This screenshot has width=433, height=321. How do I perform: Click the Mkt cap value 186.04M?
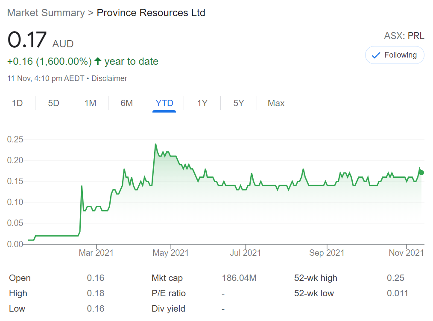pos(239,278)
